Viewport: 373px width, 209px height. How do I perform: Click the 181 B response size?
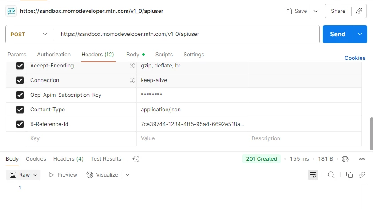(325, 159)
